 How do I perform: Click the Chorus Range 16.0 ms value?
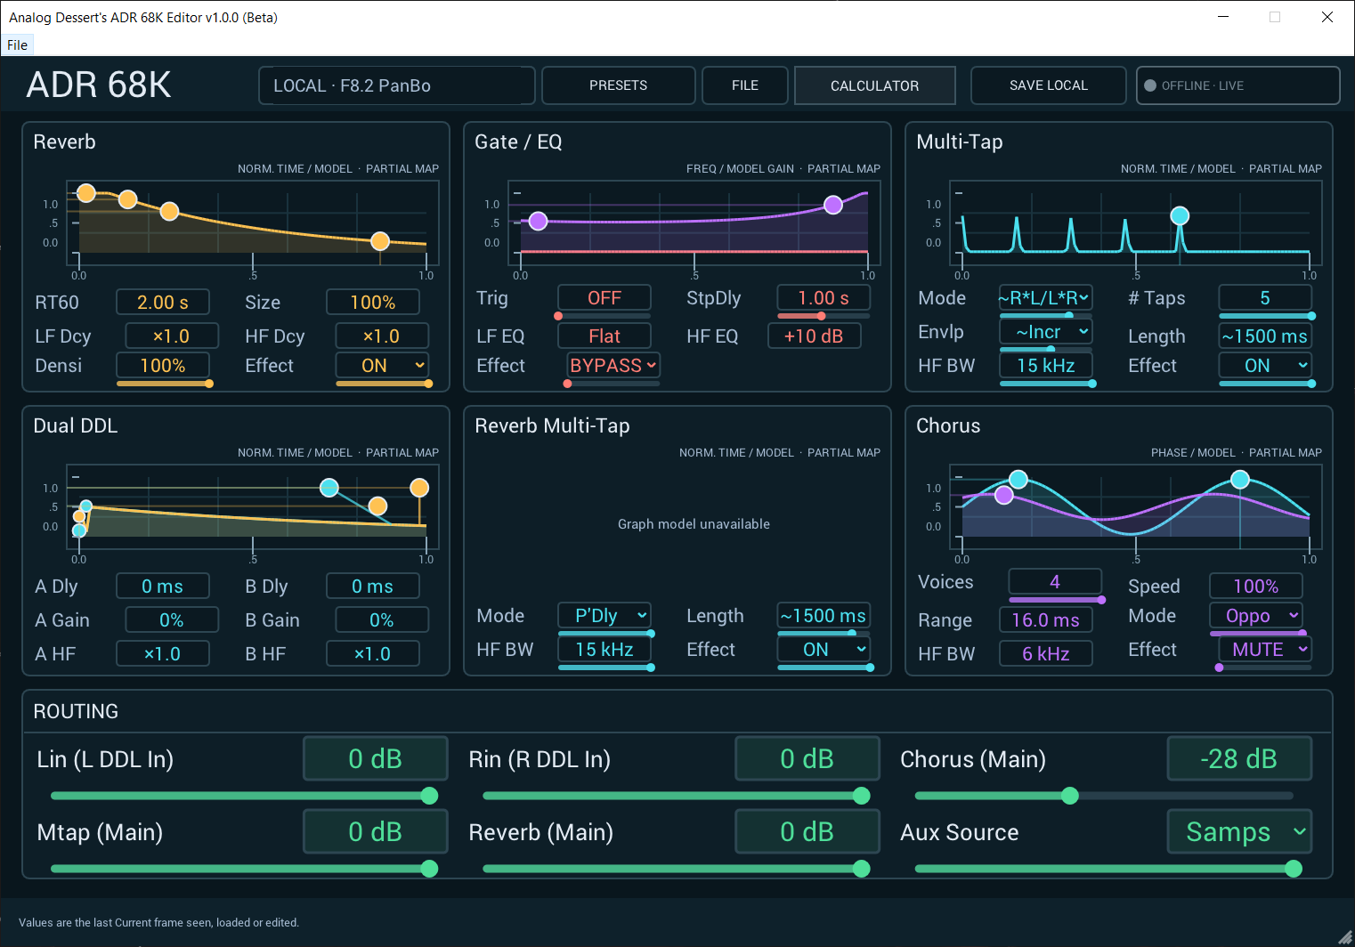pos(1046,620)
